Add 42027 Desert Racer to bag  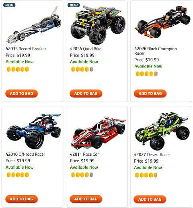(150, 199)
